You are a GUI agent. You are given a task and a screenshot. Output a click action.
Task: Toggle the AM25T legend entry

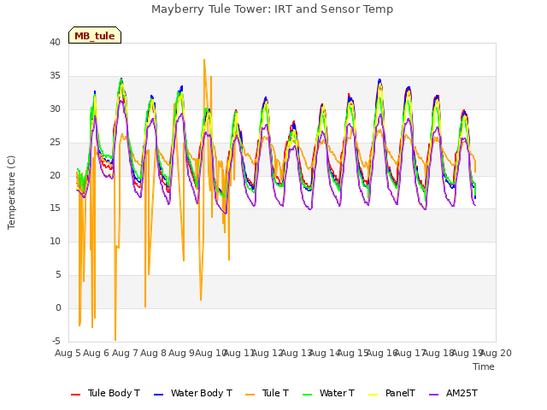[453, 393]
